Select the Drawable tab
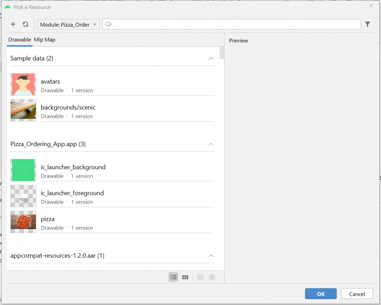The width and height of the screenshot is (381, 305). pyautogui.click(x=20, y=40)
